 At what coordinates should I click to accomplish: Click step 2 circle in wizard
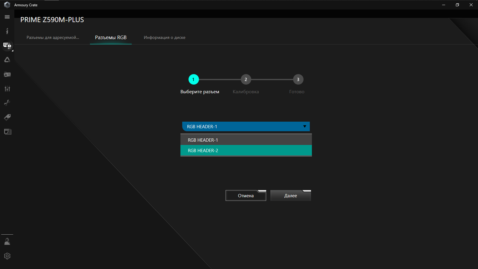(246, 80)
